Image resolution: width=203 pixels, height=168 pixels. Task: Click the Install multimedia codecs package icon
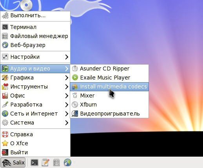pos(75,87)
